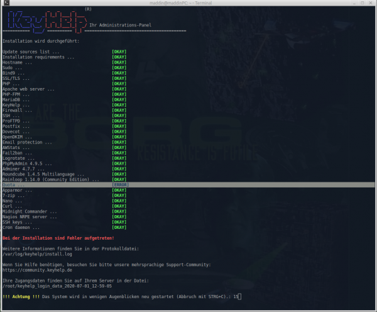Click the 'Sudo ...' line

(12, 68)
